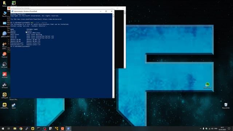Open the AnyDesk desktop shortcut
Image resolution: width=233 pixels, height=131 pixels.
tap(4, 75)
